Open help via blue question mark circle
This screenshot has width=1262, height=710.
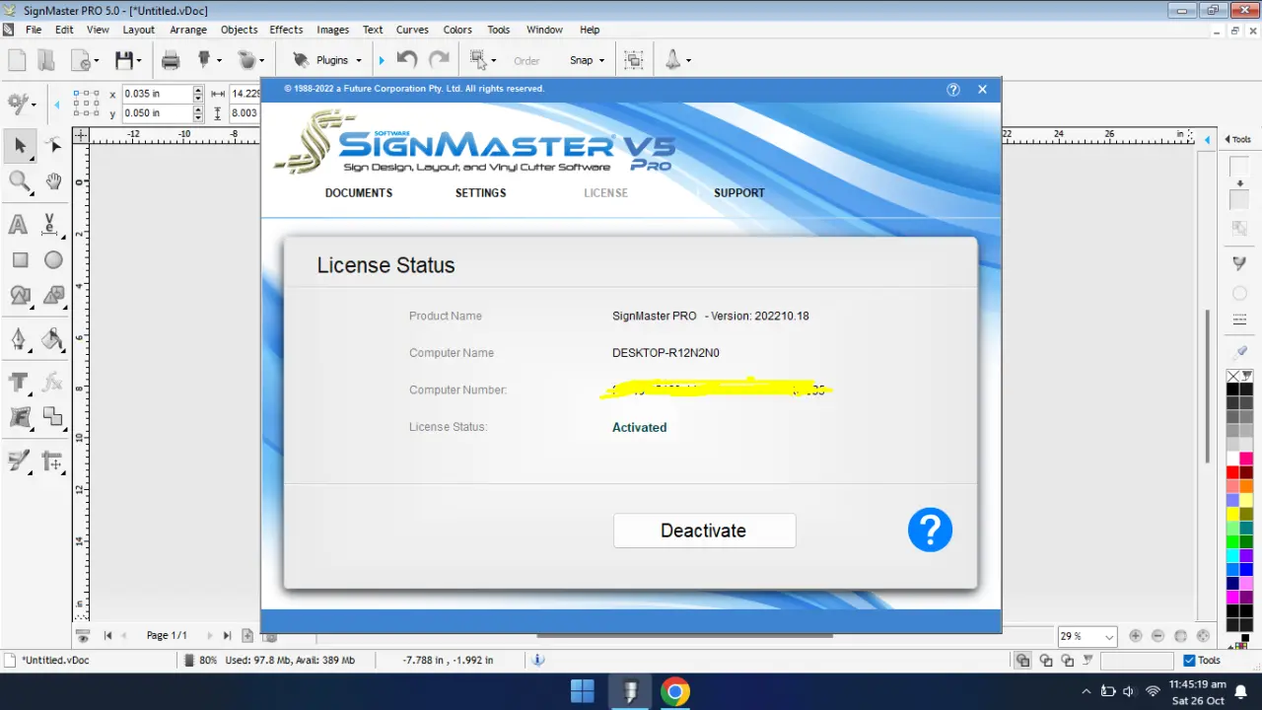[x=930, y=530]
